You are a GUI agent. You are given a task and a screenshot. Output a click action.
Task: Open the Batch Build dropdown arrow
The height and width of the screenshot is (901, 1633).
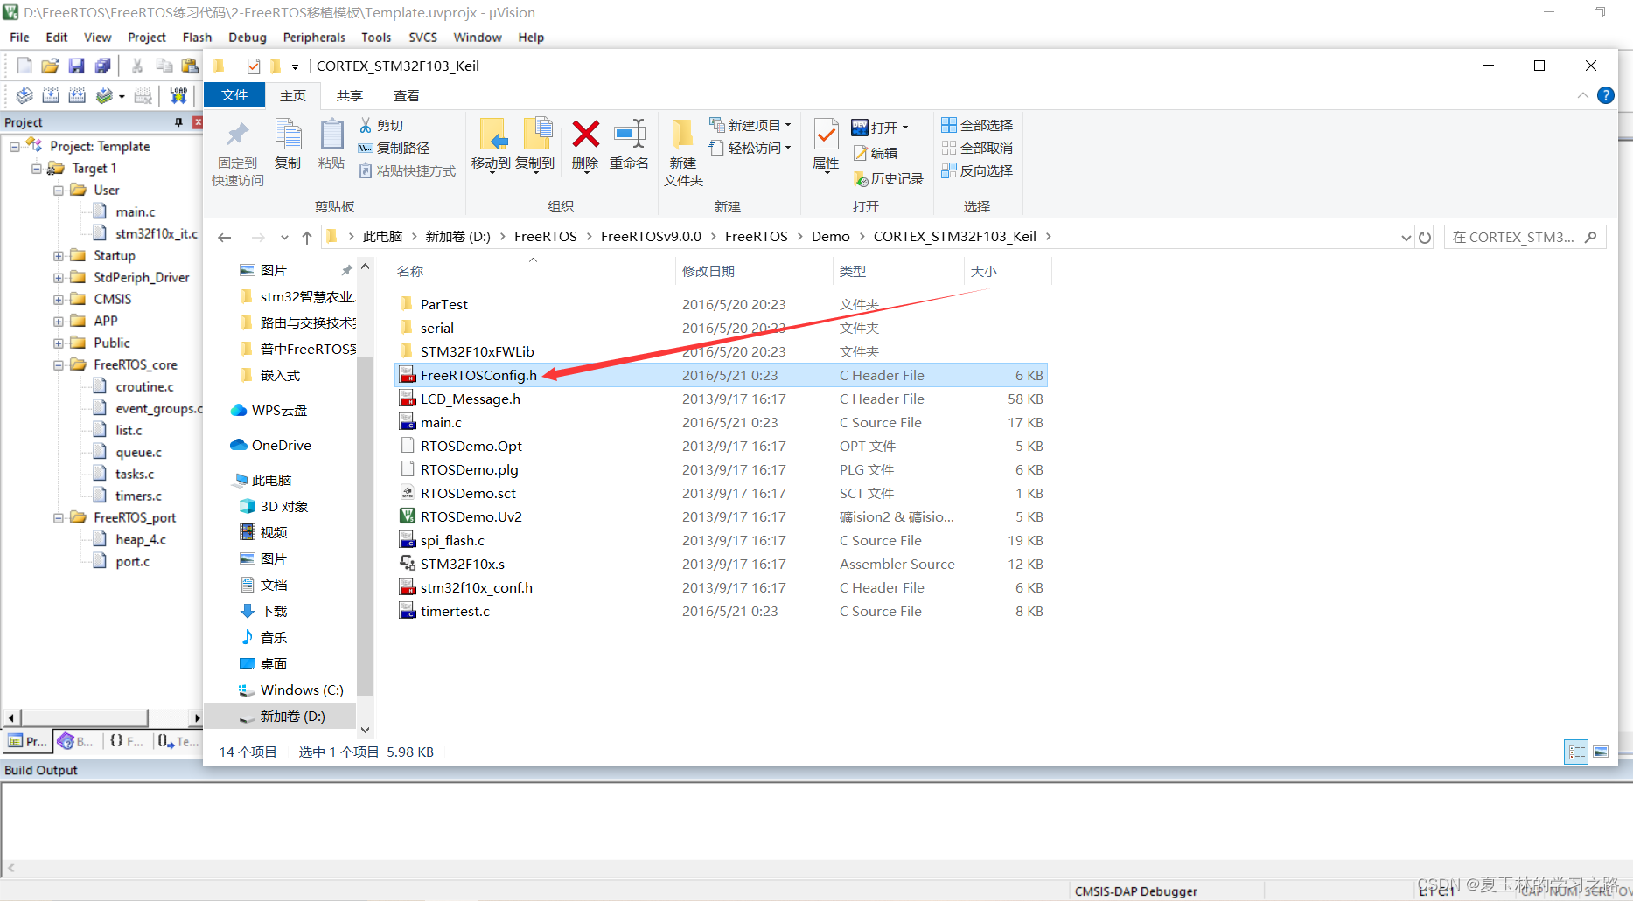pyautogui.click(x=122, y=96)
